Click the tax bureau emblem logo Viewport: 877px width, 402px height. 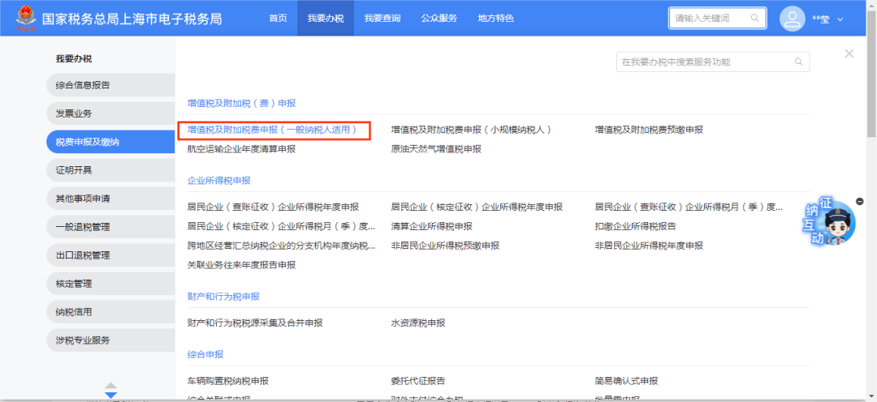pos(24,18)
